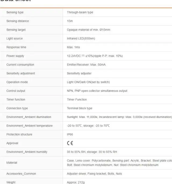Select the 'IP66' protection structure value
Screen dimensions: 172x184
click(x=70, y=134)
